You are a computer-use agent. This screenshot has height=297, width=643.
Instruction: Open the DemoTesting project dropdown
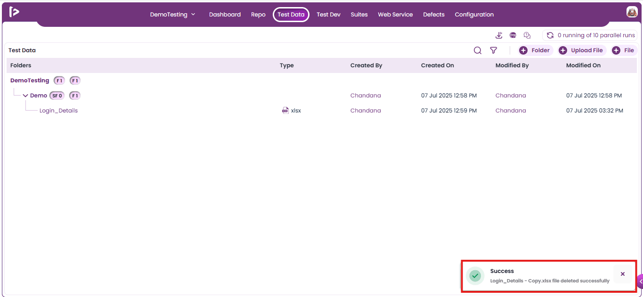point(172,15)
